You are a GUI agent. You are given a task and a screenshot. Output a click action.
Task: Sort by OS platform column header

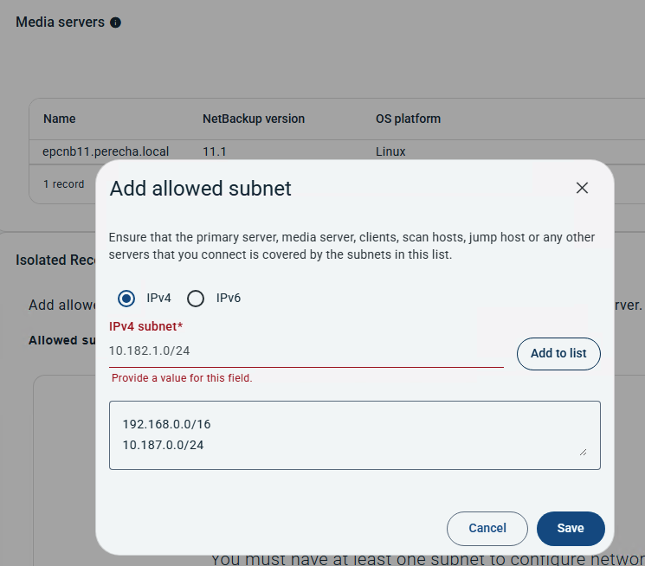pos(408,119)
